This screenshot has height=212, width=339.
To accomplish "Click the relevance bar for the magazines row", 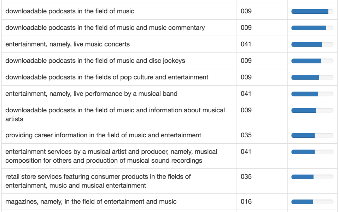I will point(312,202).
